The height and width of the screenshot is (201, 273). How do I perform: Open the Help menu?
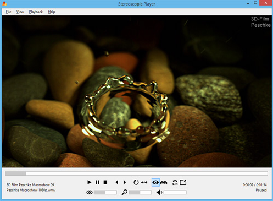(x=52, y=12)
